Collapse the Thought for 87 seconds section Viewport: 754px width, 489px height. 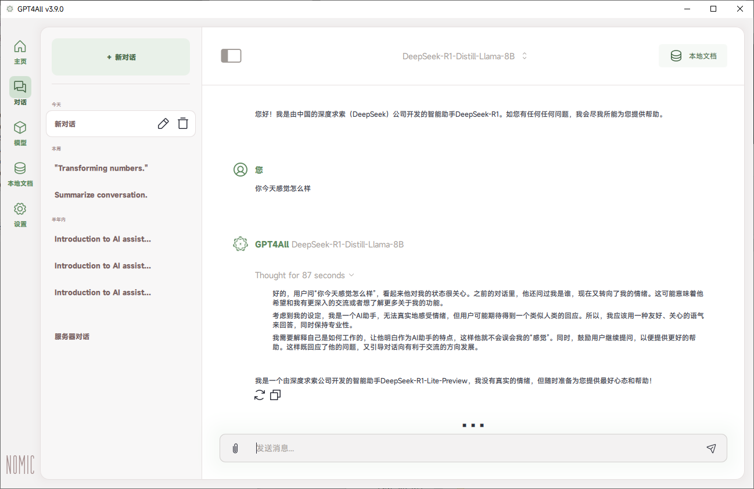tap(304, 275)
